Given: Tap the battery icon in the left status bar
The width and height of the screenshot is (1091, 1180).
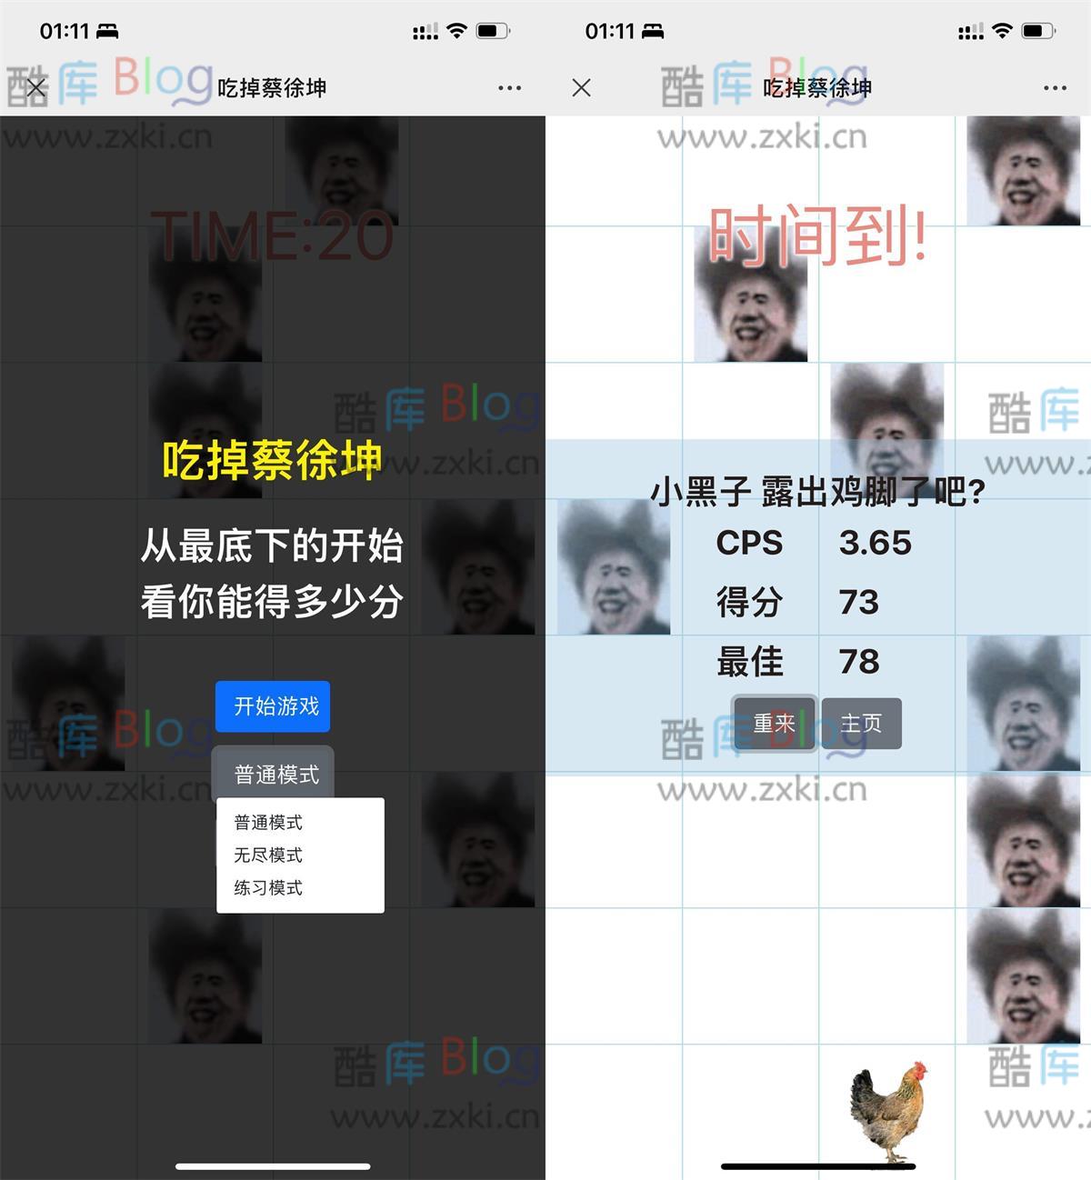Looking at the screenshot, I should pyautogui.click(x=489, y=30).
